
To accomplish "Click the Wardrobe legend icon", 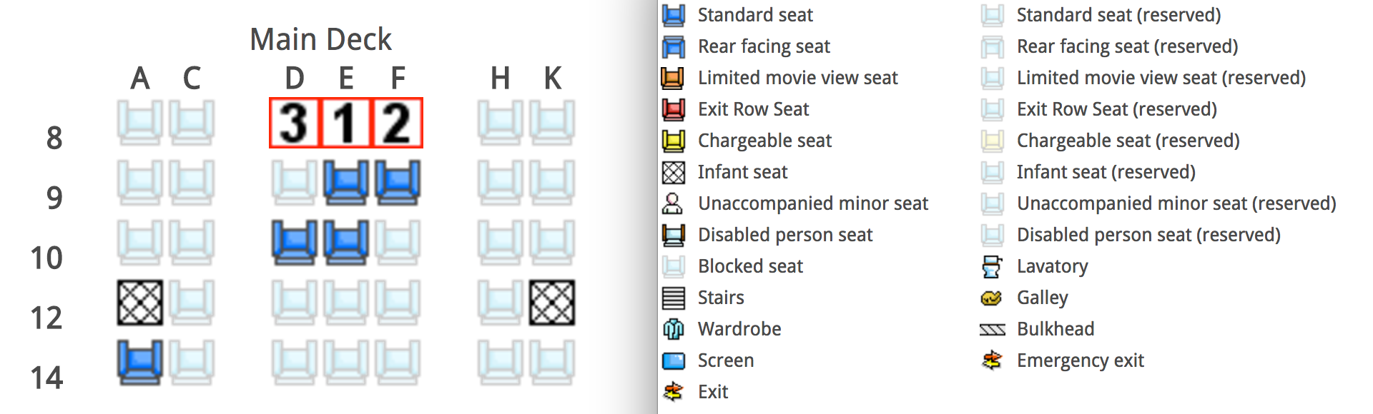I will (x=673, y=329).
